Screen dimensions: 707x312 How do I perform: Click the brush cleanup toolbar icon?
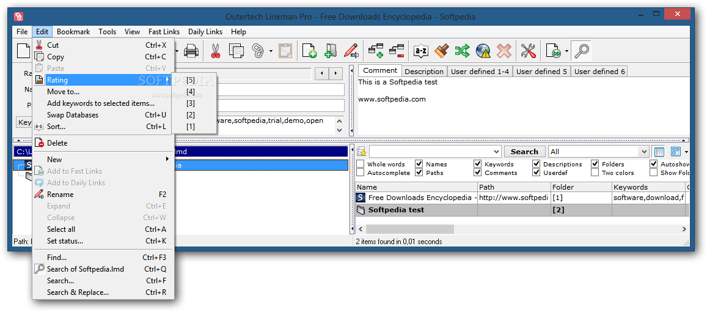(x=441, y=51)
